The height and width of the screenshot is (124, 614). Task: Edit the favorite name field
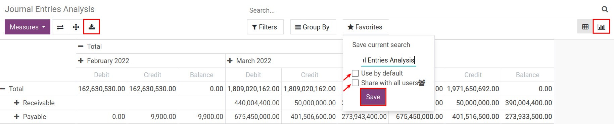(x=389, y=60)
